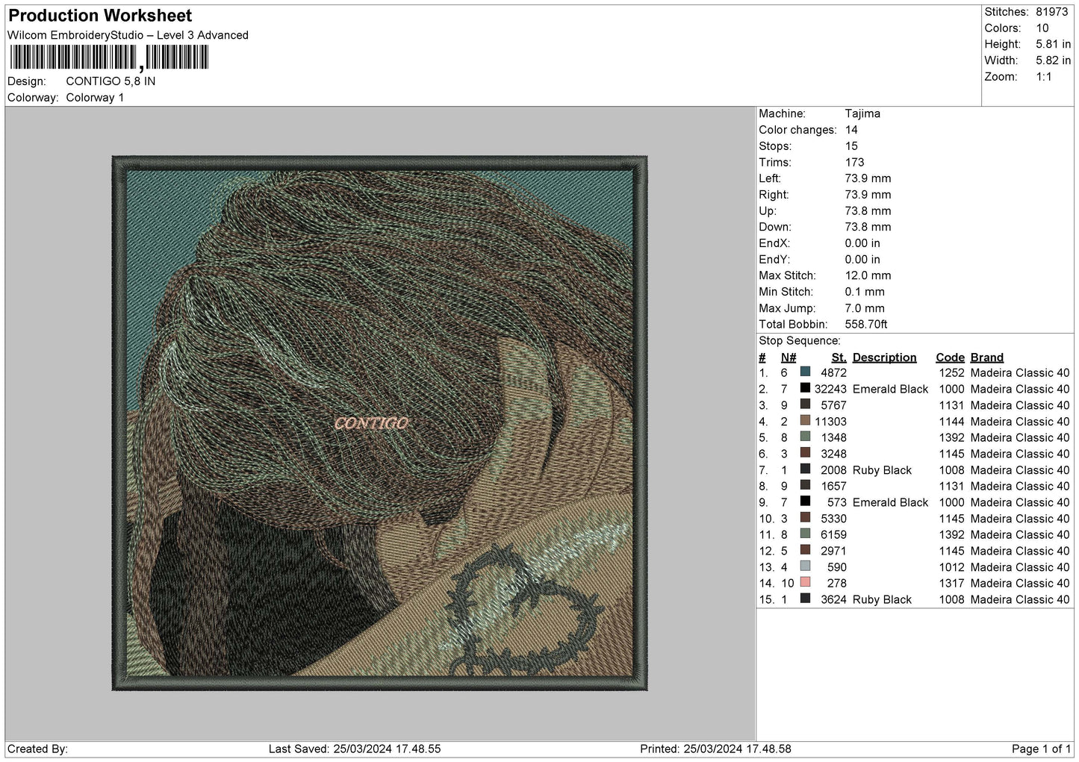Click the pink swatch in stop row 14

[805, 583]
